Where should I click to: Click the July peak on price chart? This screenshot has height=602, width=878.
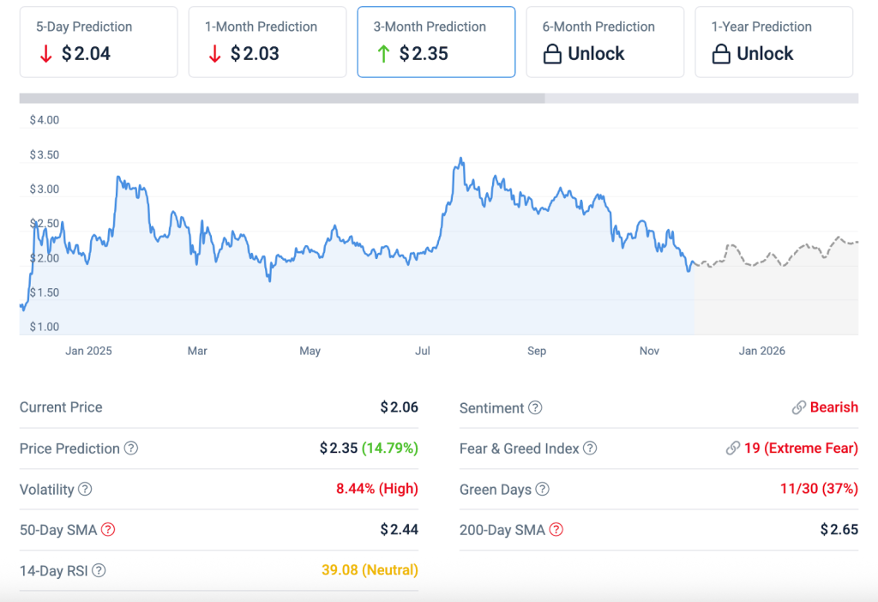461,160
